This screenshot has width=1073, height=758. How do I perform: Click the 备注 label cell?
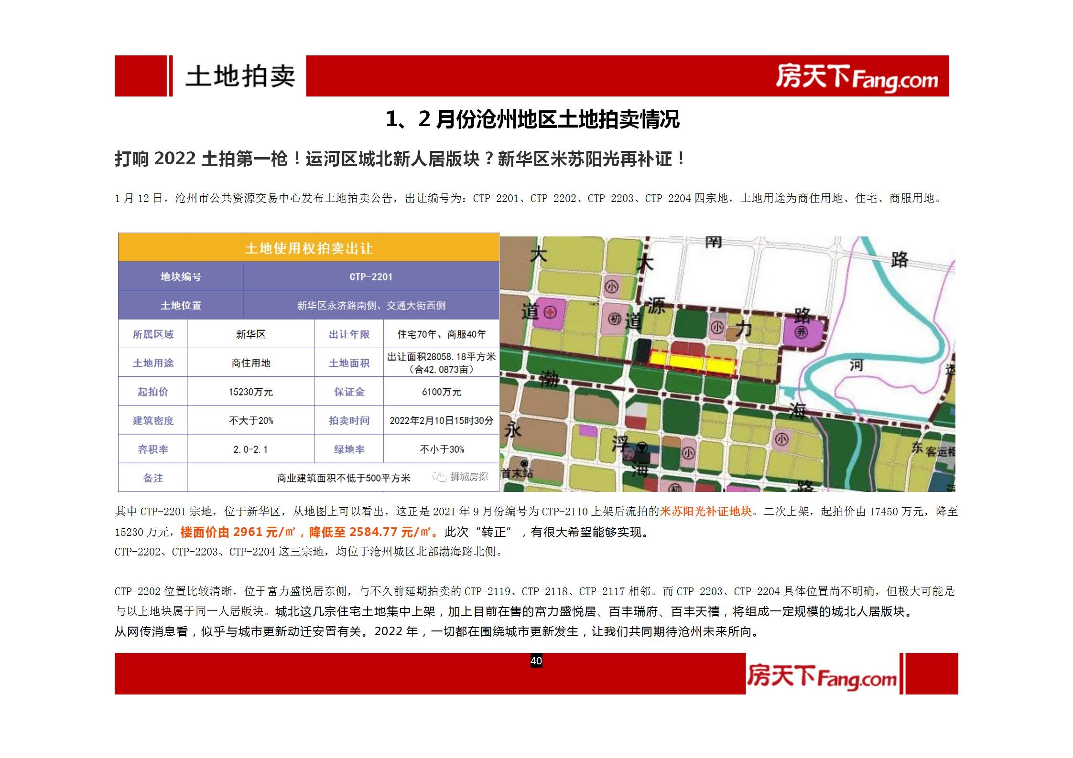pos(153,478)
